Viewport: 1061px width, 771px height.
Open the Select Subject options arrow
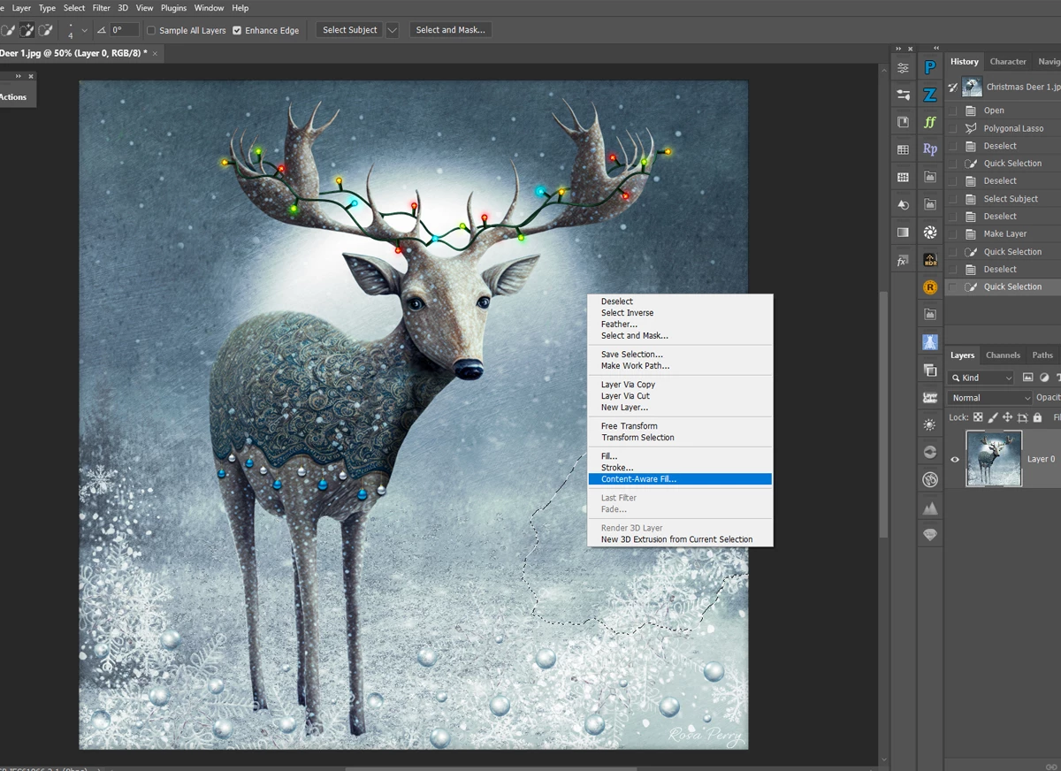pos(393,30)
